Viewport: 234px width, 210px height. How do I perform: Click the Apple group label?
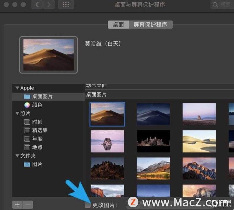[x=27, y=88]
